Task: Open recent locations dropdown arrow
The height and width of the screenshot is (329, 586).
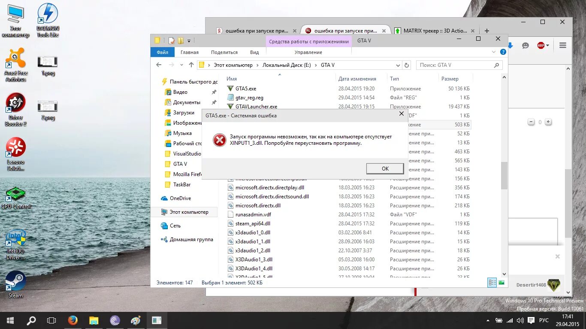Action: pos(181,65)
